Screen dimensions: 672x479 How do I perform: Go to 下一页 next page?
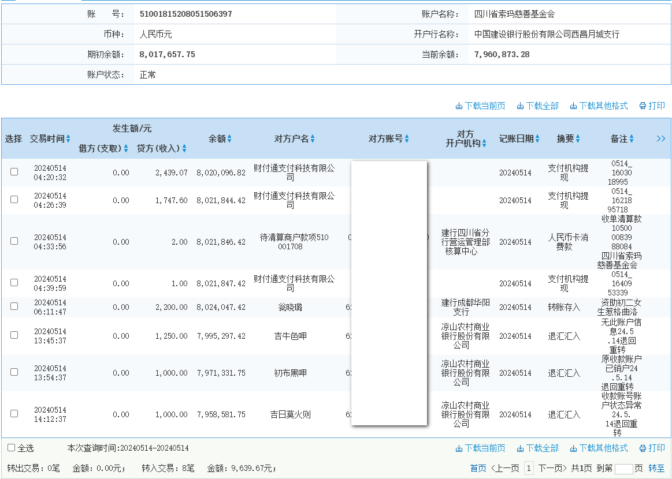point(552,468)
